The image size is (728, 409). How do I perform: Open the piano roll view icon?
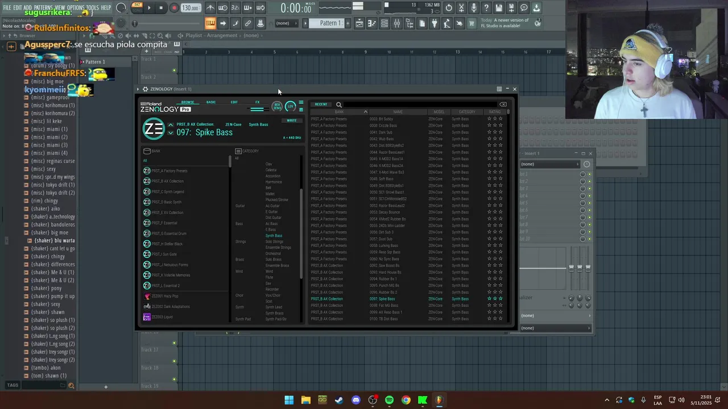click(x=371, y=23)
